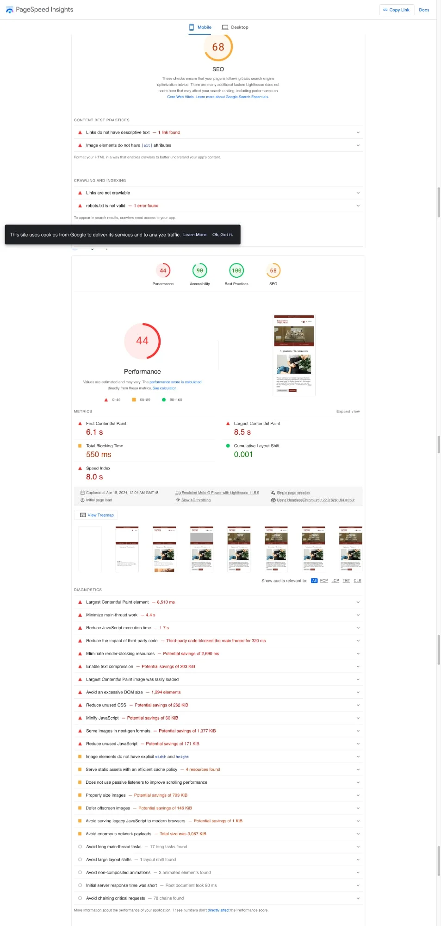The height and width of the screenshot is (926, 441).
Task: Click the red triangle beside First Contentful Paint
Action: pyautogui.click(x=80, y=424)
